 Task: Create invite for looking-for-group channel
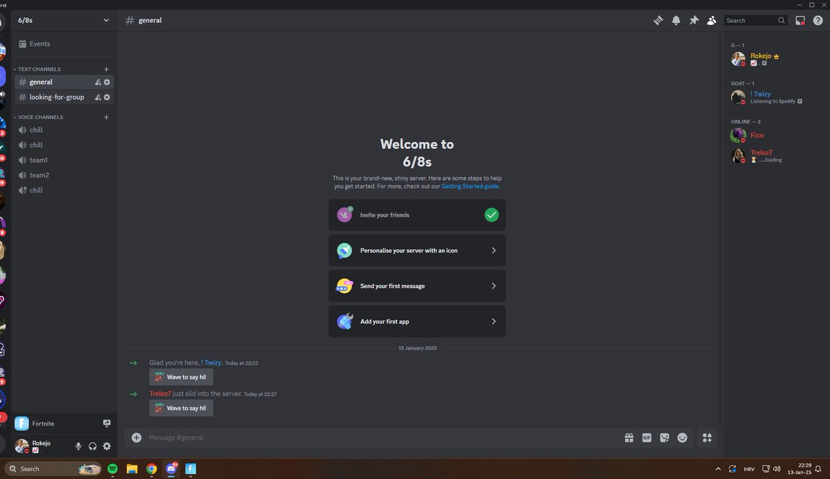pos(98,98)
